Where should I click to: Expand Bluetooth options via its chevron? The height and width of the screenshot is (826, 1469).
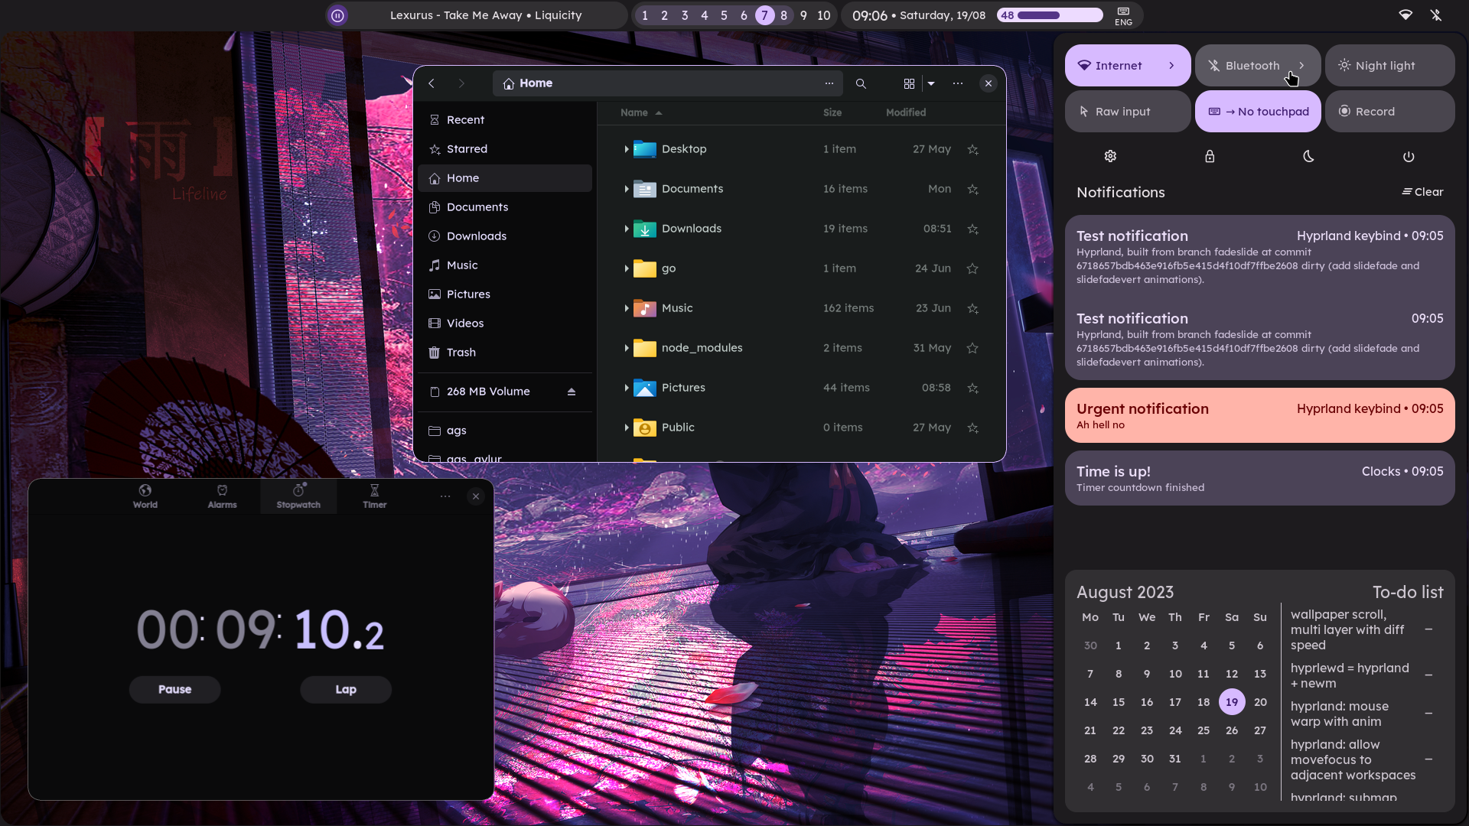[x=1303, y=65]
